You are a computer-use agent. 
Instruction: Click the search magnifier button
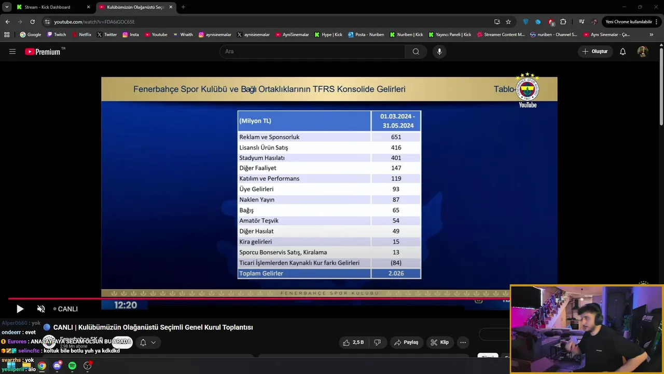click(416, 51)
